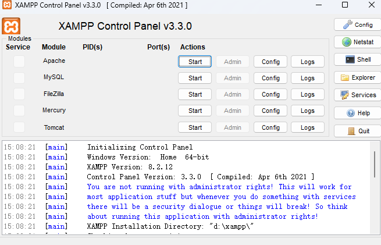Viewport: 381px width, 245px height.
Task: Click the log panel vertical scrollbar
Action: tap(375, 164)
